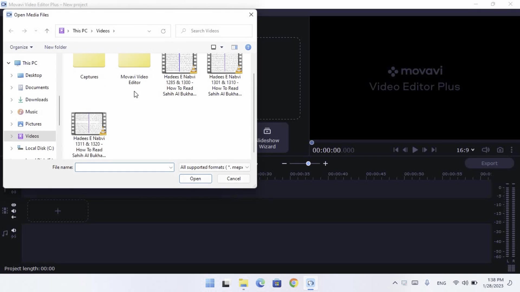This screenshot has width=520, height=292.
Task: Mute preview volume with the speaker icon
Action: click(486, 150)
